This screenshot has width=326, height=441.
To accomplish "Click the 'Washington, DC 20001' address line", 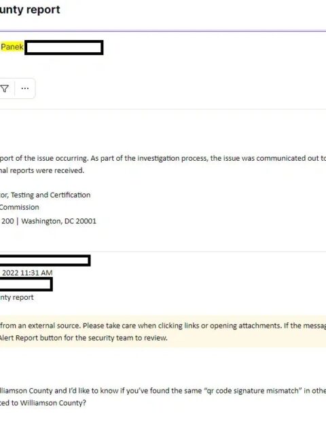I will click(x=59, y=221).
